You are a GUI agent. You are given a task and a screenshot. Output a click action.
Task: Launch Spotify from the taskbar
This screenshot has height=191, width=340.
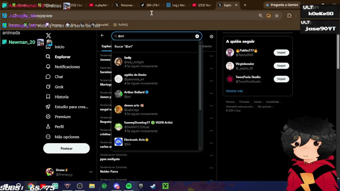click(129, 186)
